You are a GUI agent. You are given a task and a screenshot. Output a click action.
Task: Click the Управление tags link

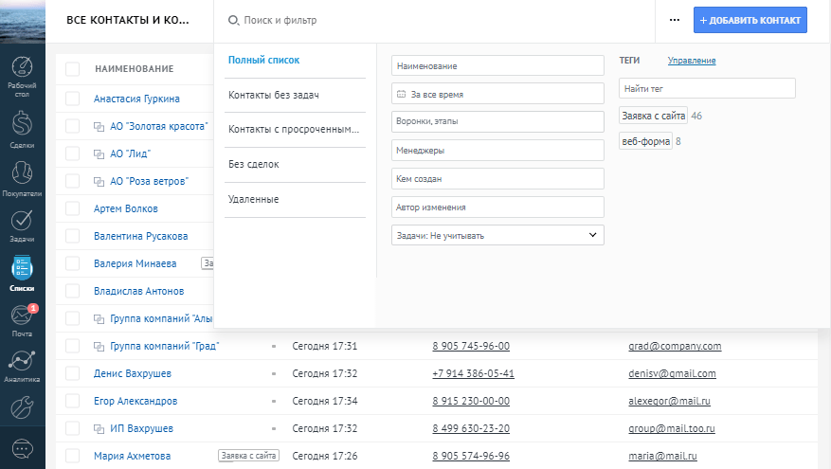692,61
